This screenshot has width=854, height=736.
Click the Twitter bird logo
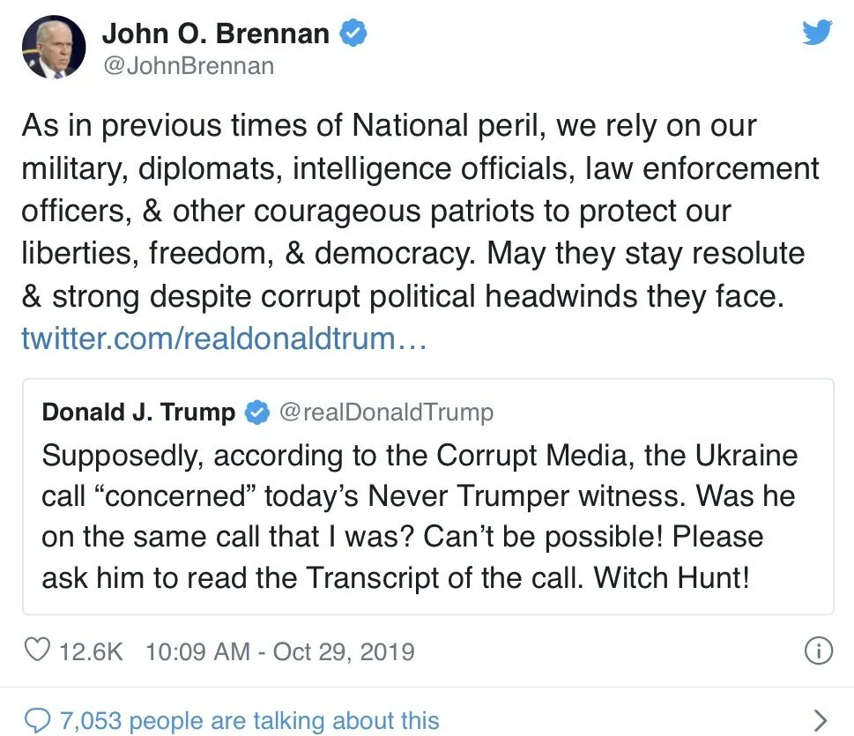tap(817, 33)
